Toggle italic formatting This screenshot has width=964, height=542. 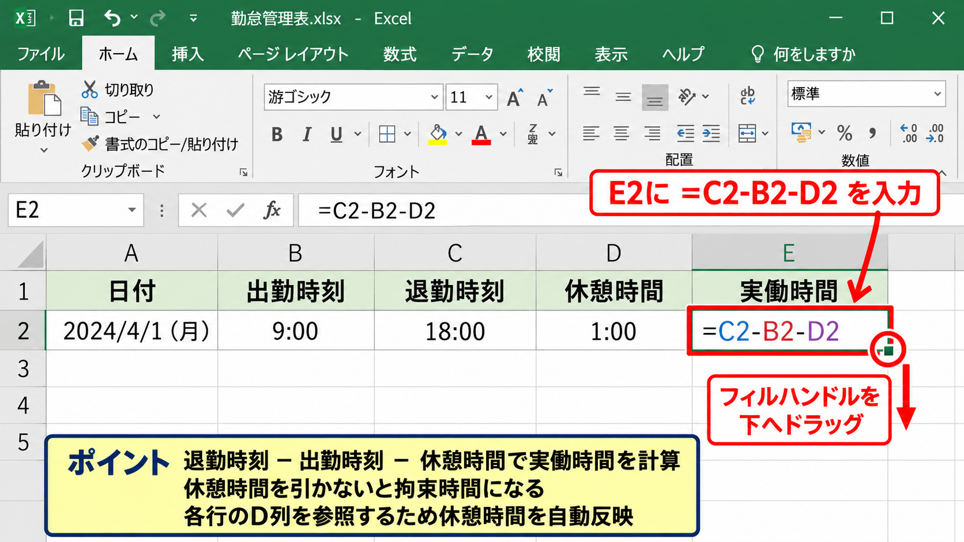pyautogui.click(x=307, y=134)
